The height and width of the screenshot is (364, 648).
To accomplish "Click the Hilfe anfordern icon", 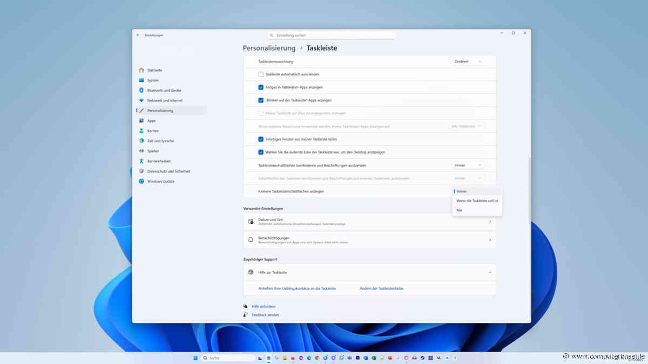I will pos(246,306).
